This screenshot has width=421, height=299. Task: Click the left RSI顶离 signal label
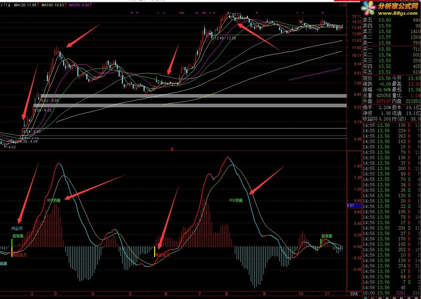pos(54,200)
